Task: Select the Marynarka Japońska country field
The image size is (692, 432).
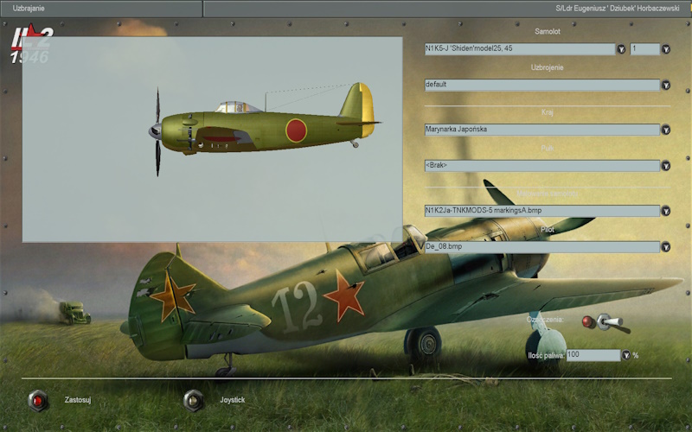Action: [x=542, y=130]
